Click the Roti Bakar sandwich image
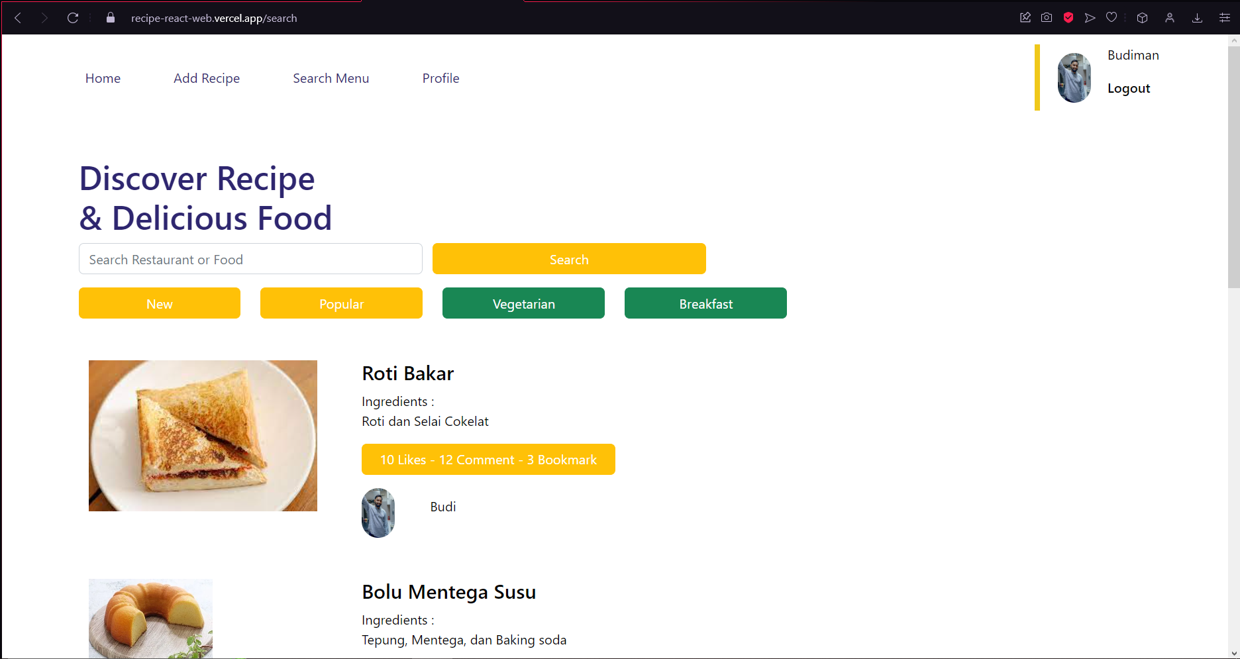1240x659 pixels. [203, 436]
